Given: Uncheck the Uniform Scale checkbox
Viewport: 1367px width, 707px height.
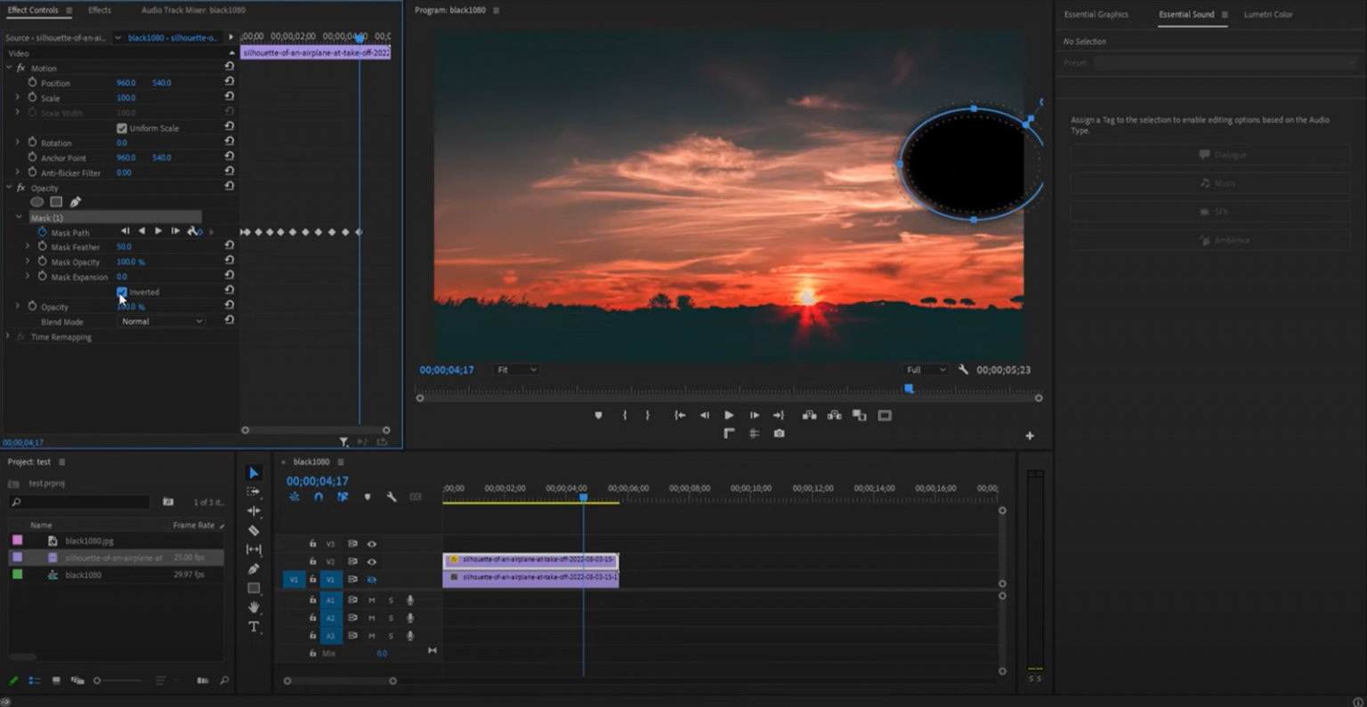Looking at the screenshot, I should 122,128.
